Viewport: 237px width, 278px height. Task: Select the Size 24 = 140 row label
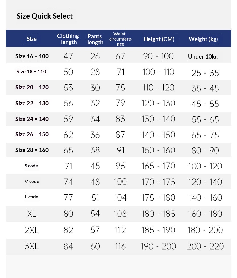[32, 119]
